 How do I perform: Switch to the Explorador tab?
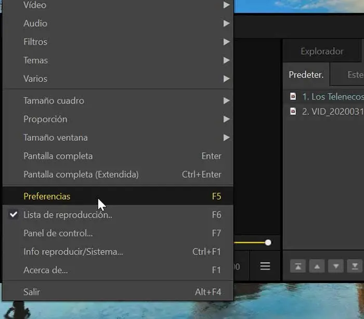(x=322, y=51)
